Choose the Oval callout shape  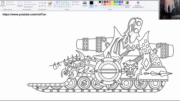click(66, 6)
